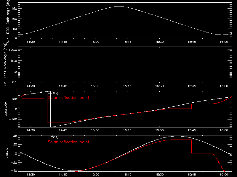237x177 pixels.
Task: Click the 0.1 tick on Moon angle axis
Action: 14,82
